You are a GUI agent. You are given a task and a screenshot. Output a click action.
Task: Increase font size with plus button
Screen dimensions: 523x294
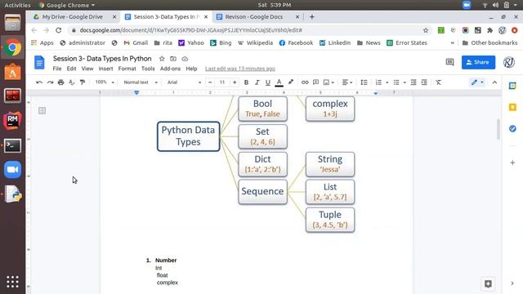[235, 82]
